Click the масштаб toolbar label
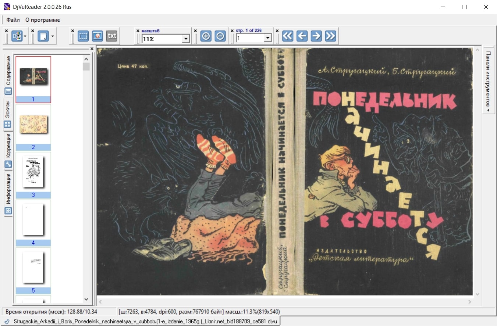Image resolution: width=497 pixels, height=326 pixels. coord(151,31)
